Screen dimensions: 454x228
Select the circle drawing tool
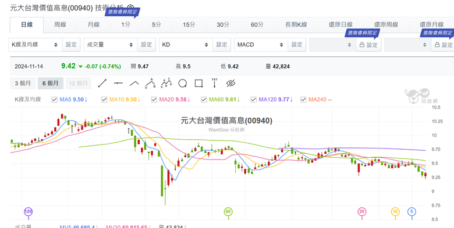click(182, 84)
